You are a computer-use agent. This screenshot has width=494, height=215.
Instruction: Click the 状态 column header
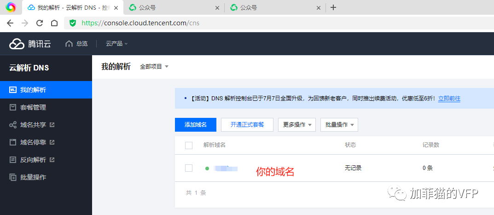click(350, 145)
